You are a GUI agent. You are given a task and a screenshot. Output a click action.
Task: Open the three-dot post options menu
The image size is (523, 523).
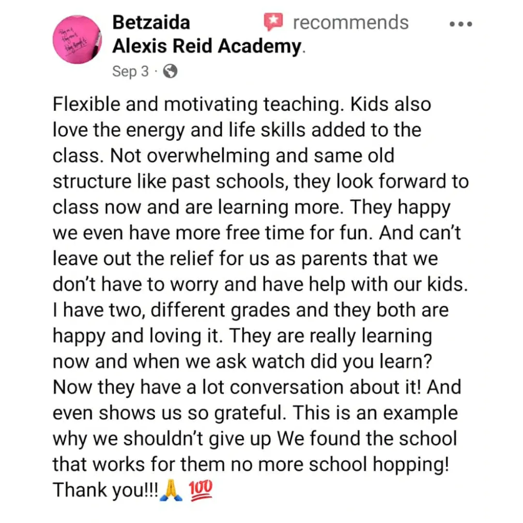[x=461, y=24]
